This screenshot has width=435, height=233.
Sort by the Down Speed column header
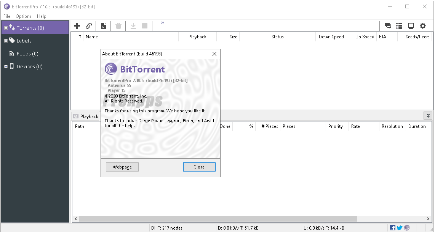click(331, 37)
